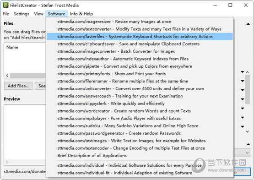Click the right scrollbar's up arrow

point(247,72)
